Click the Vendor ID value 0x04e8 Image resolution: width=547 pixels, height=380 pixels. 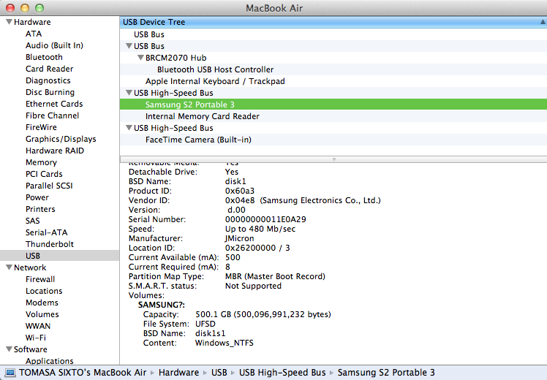pyautogui.click(x=240, y=200)
